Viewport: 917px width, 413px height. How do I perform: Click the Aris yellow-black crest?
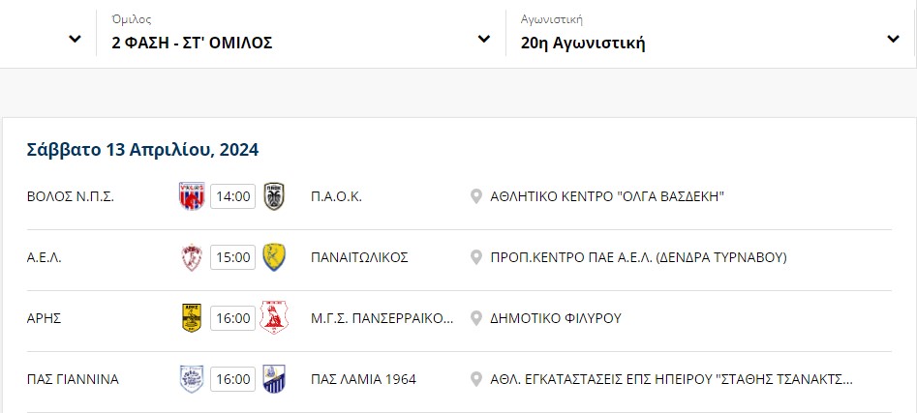pyautogui.click(x=192, y=318)
